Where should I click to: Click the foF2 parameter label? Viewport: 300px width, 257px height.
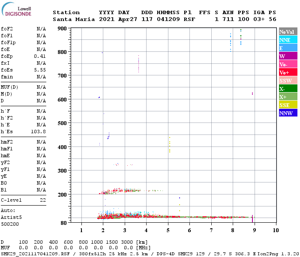7,29
